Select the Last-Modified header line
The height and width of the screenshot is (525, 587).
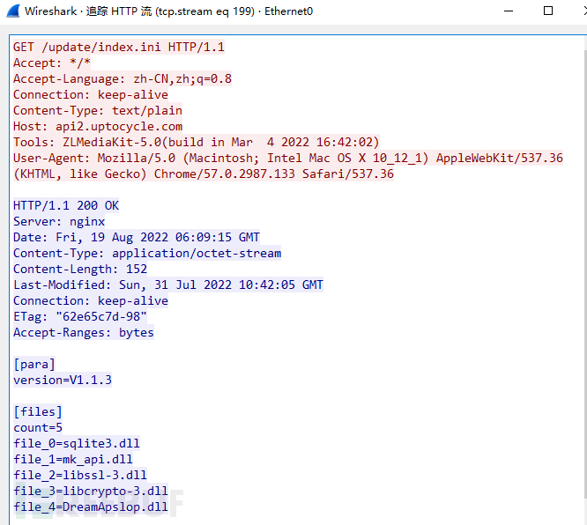coord(168,285)
